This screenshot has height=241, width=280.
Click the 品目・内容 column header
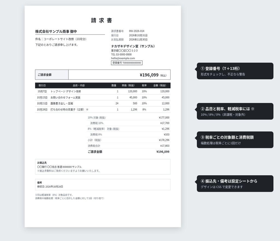78,85
